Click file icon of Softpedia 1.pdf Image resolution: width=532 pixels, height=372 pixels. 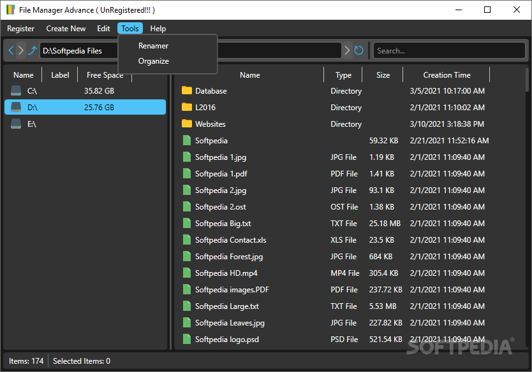coord(187,173)
